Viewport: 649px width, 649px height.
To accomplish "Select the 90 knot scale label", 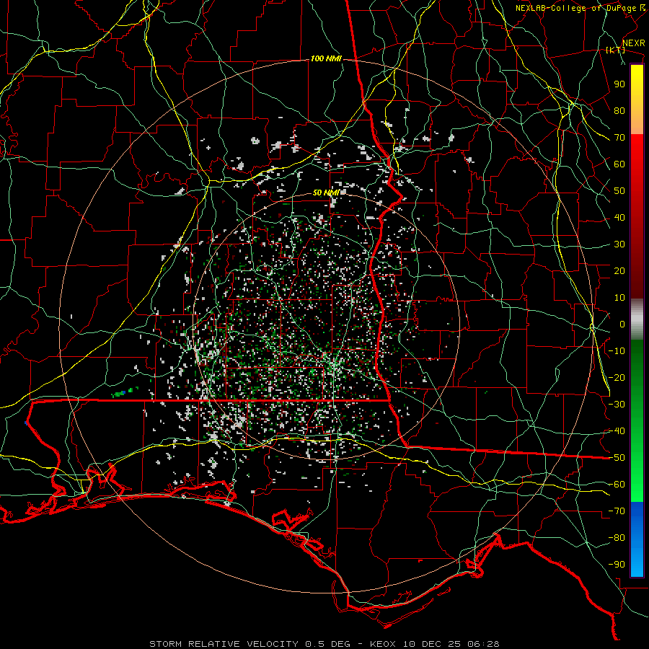I will (619, 84).
